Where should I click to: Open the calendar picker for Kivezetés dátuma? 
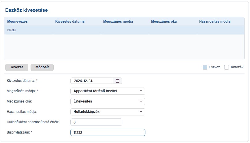click(118, 81)
